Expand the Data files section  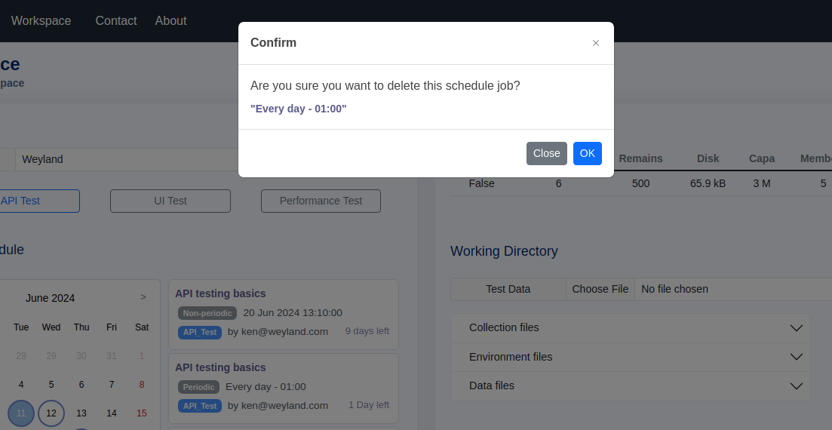(x=631, y=386)
